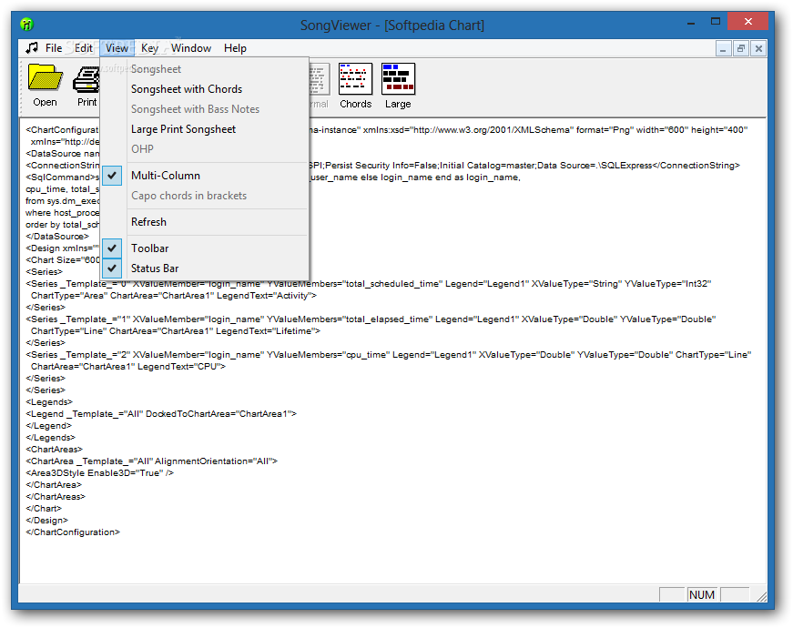Toggle the Toolbar visibility option
Image resolution: width=793 pixels, height=628 pixels.
click(205, 248)
